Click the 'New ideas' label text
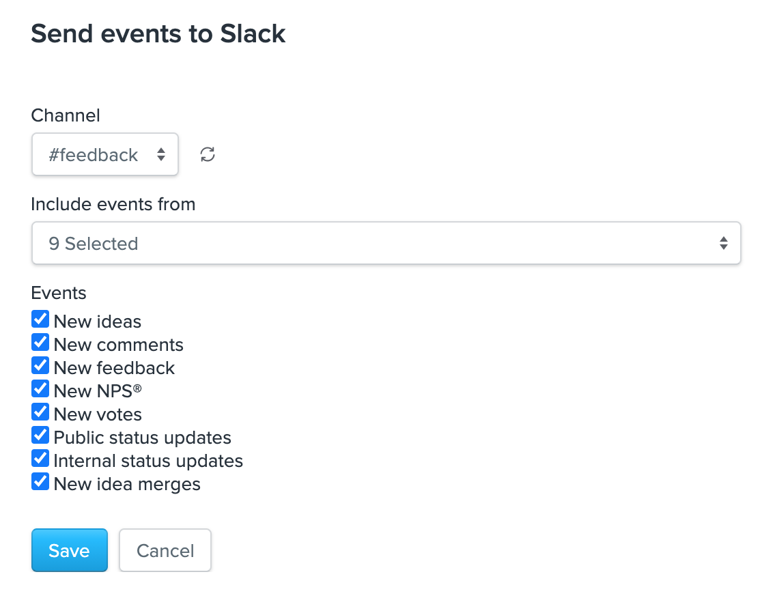 click(98, 322)
